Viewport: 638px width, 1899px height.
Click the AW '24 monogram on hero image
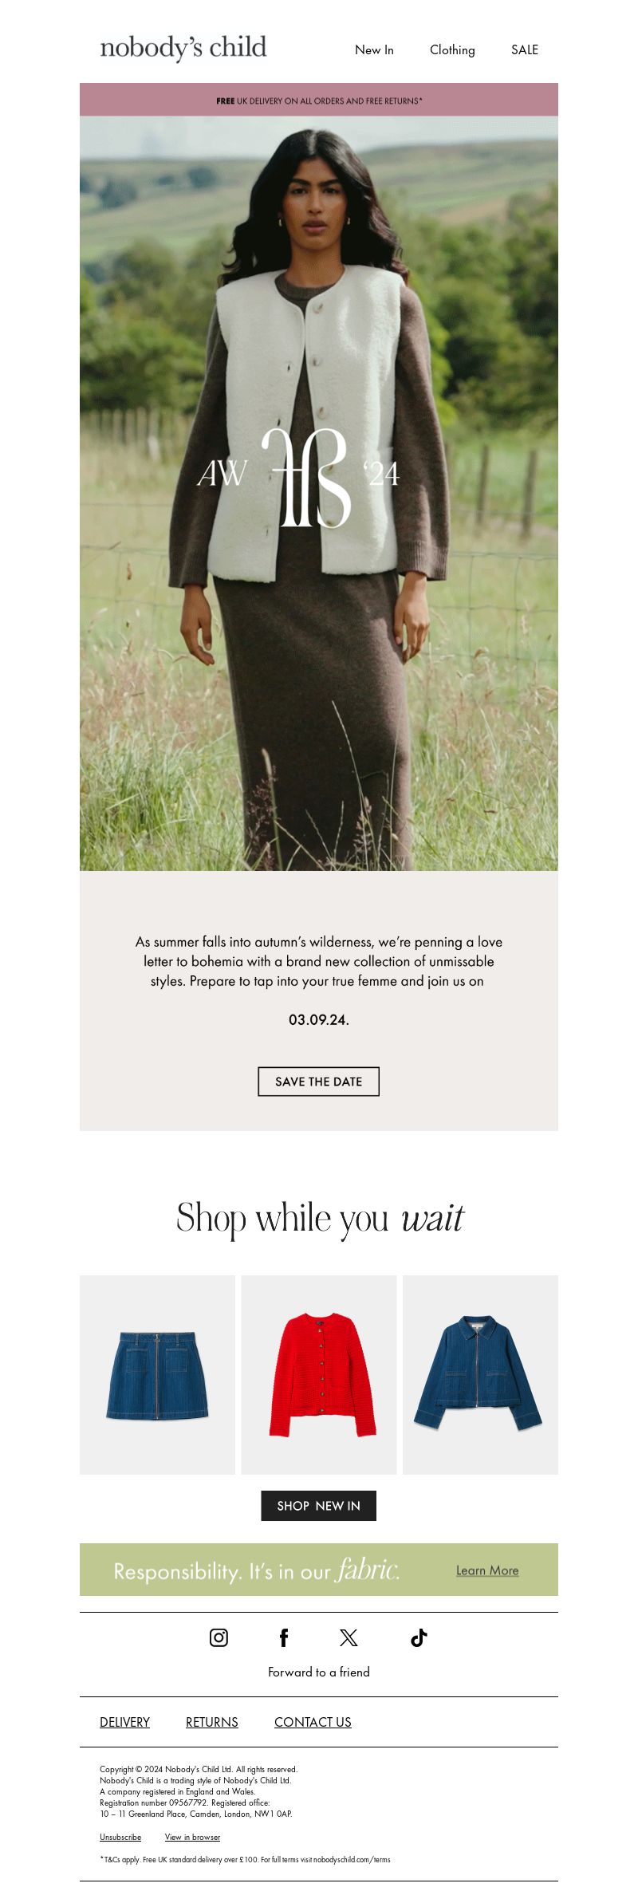click(297, 477)
